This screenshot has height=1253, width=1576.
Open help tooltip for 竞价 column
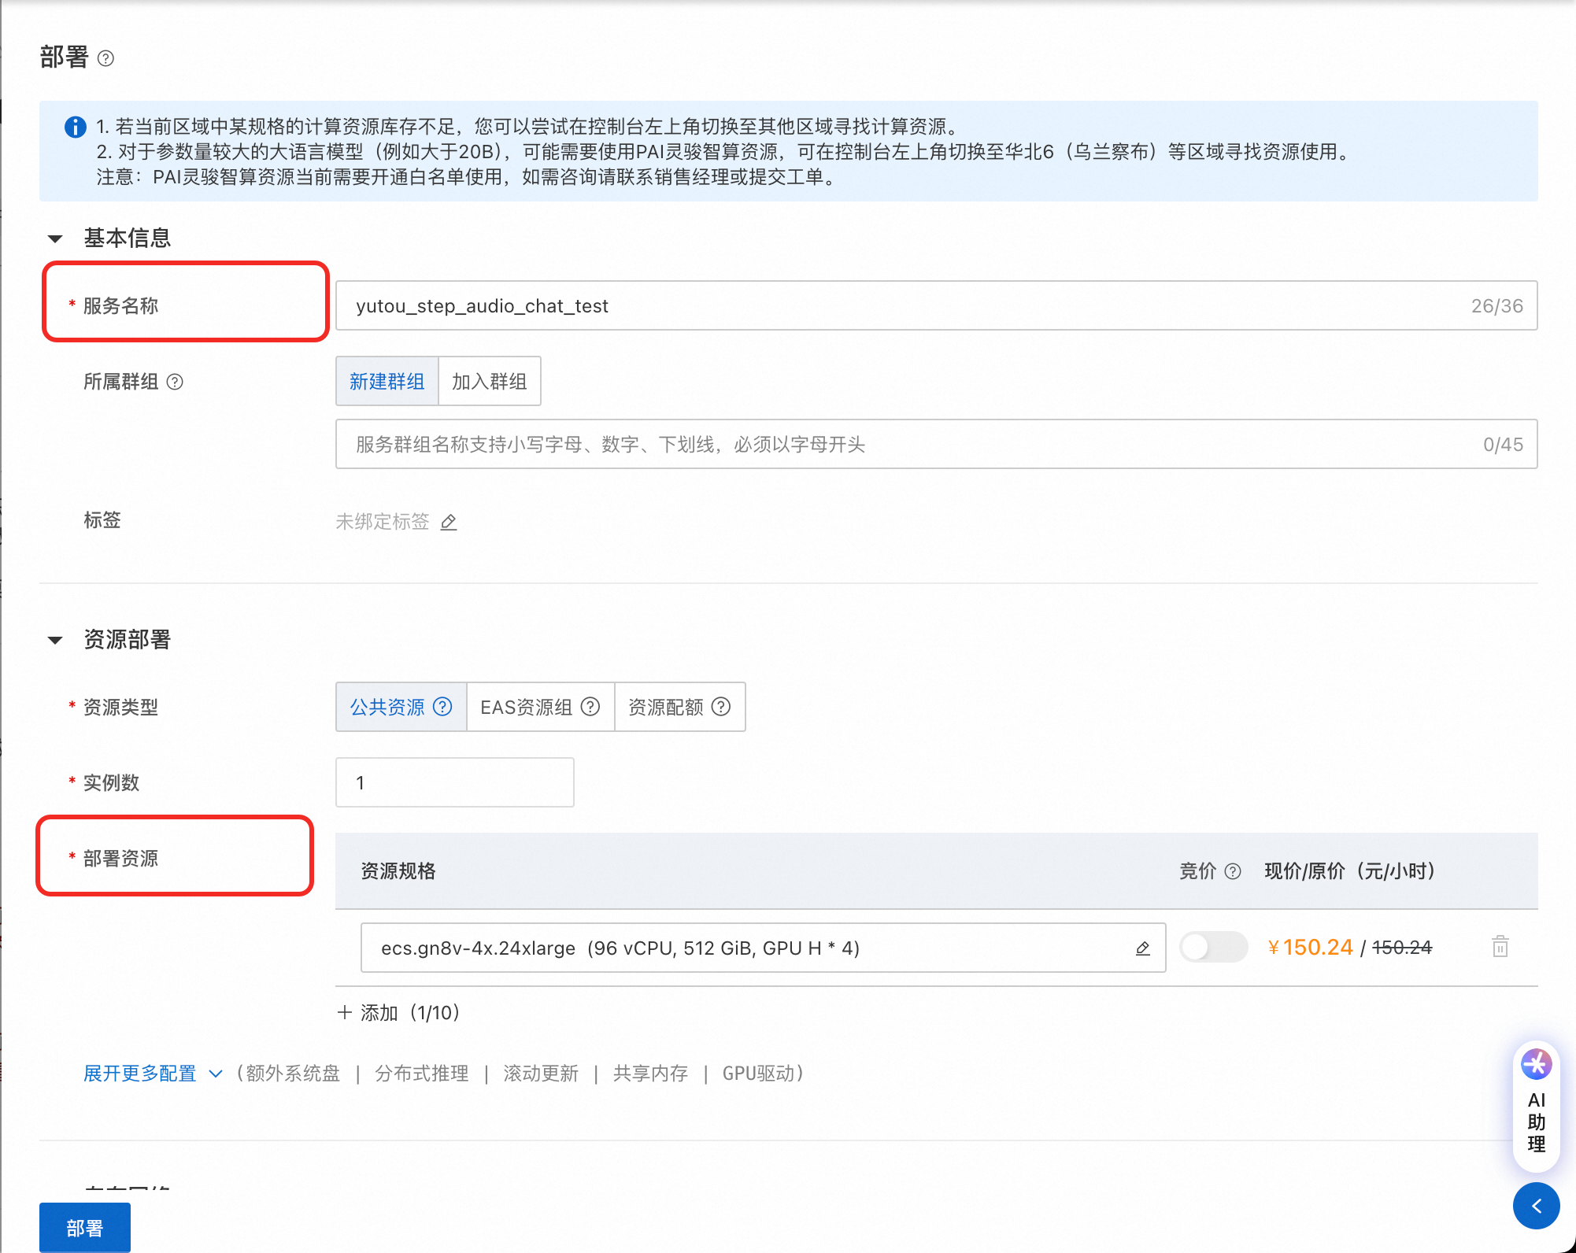click(1232, 871)
